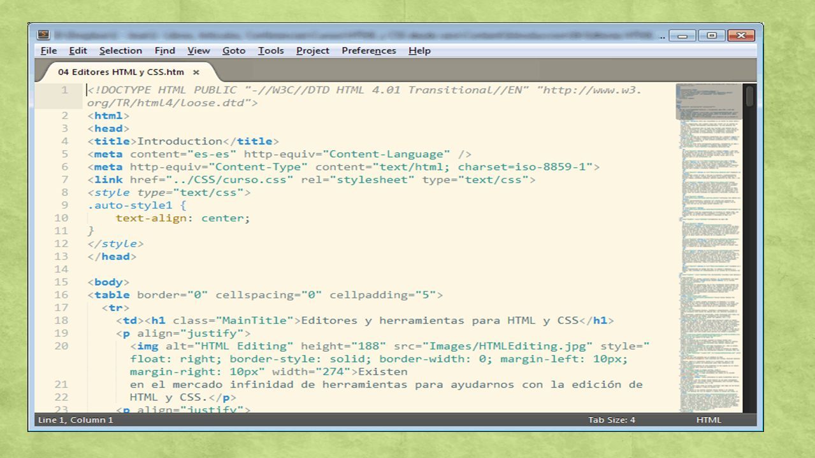Viewport: 815px width, 458px height.
Task: Click cellpadding="5" on the table line
Action: pyautogui.click(x=382, y=295)
